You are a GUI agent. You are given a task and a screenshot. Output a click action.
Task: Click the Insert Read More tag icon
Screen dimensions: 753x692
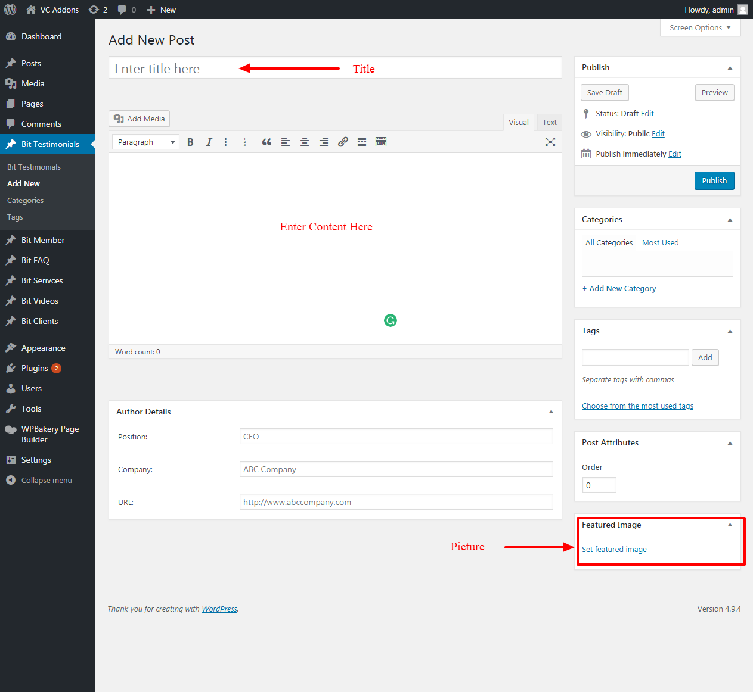pos(362,142)
